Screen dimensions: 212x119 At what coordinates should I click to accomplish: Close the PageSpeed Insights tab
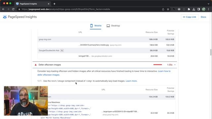click(49, 4)
